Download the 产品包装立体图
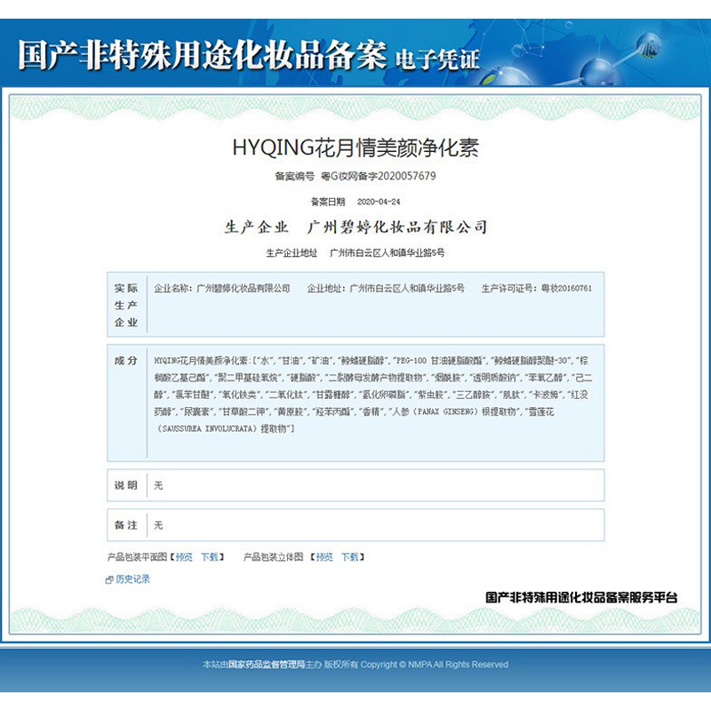Screen dimensions: 711x711 (x=349, y=557)
